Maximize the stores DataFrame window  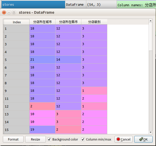coord(14,12)
